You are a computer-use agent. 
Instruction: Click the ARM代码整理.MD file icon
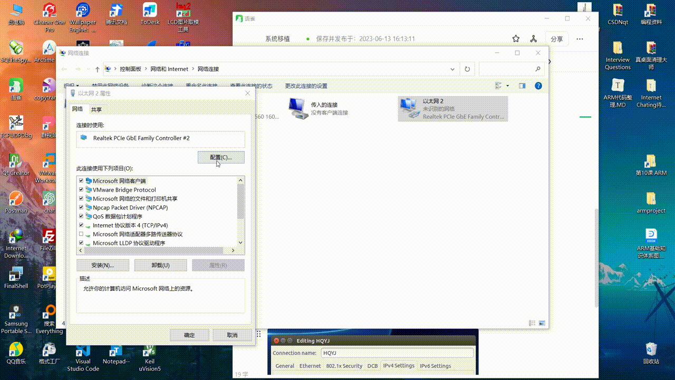pyautogui.click(x=618, y=93)
